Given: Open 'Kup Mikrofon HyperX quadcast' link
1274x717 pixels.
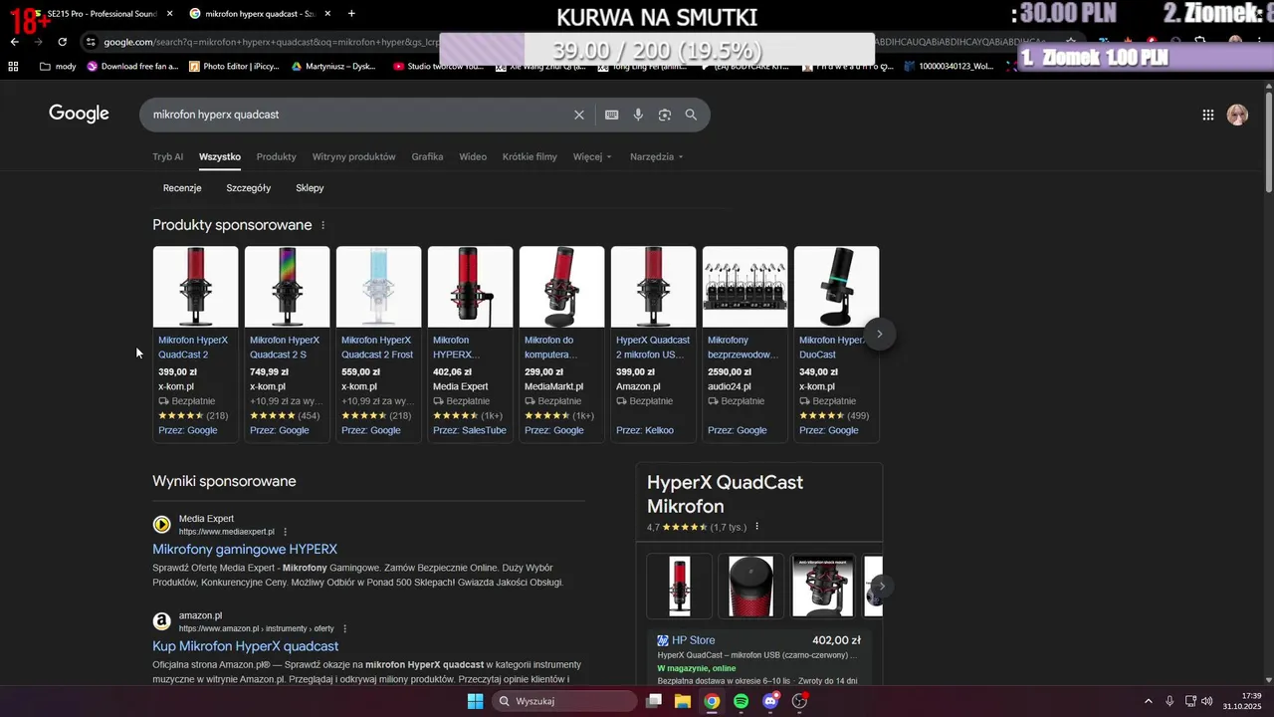Looking at the screenshot, I should [246, 646].
